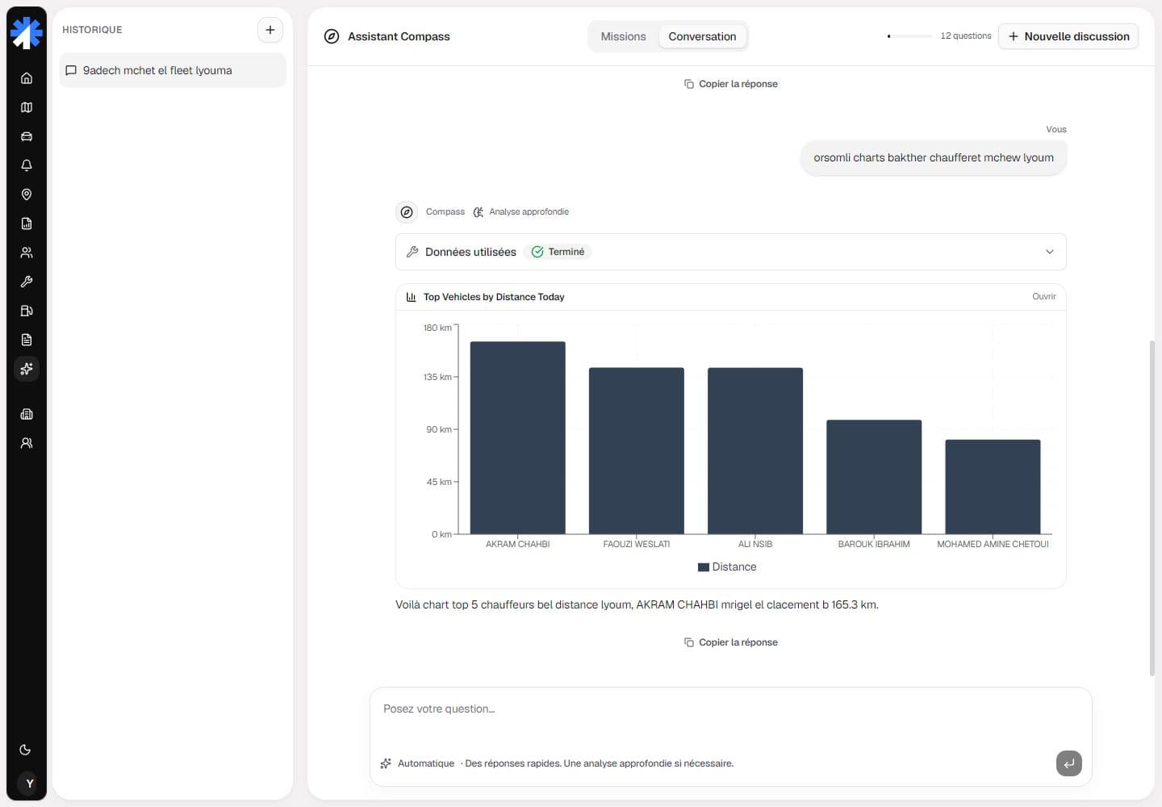Open the Vehicles car icon
Image resolution: width=1162 pixels, height=807 pixels.
point(27,136)
